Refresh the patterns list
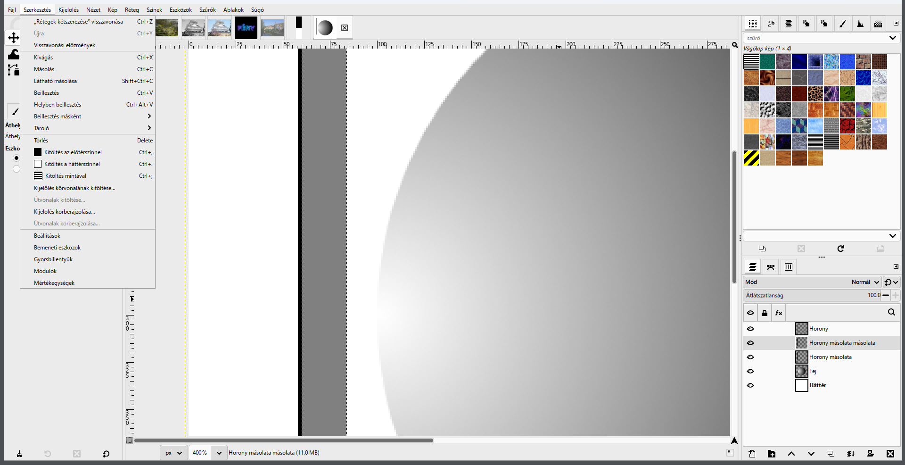 pos(841,249)
